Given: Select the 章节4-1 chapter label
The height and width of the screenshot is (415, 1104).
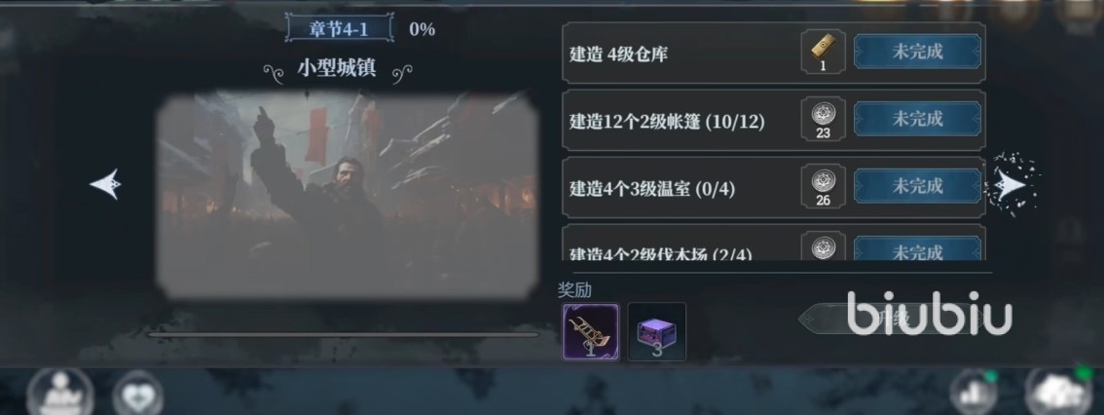Looking at the screenshot, I should [340, 29].
